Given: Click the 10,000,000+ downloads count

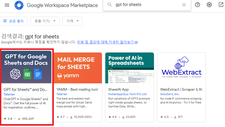Looking at the screenshot, I should pyautogui.click(x=81, y=117).
